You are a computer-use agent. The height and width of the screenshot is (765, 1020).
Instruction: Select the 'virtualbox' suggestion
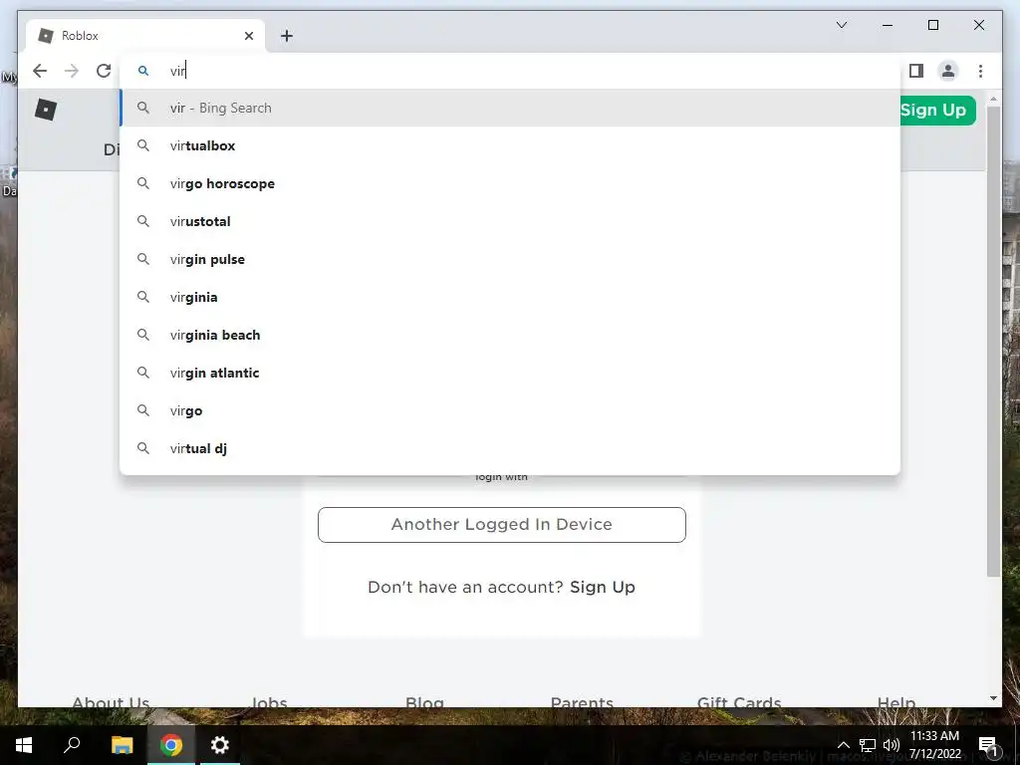click(510, 145)
